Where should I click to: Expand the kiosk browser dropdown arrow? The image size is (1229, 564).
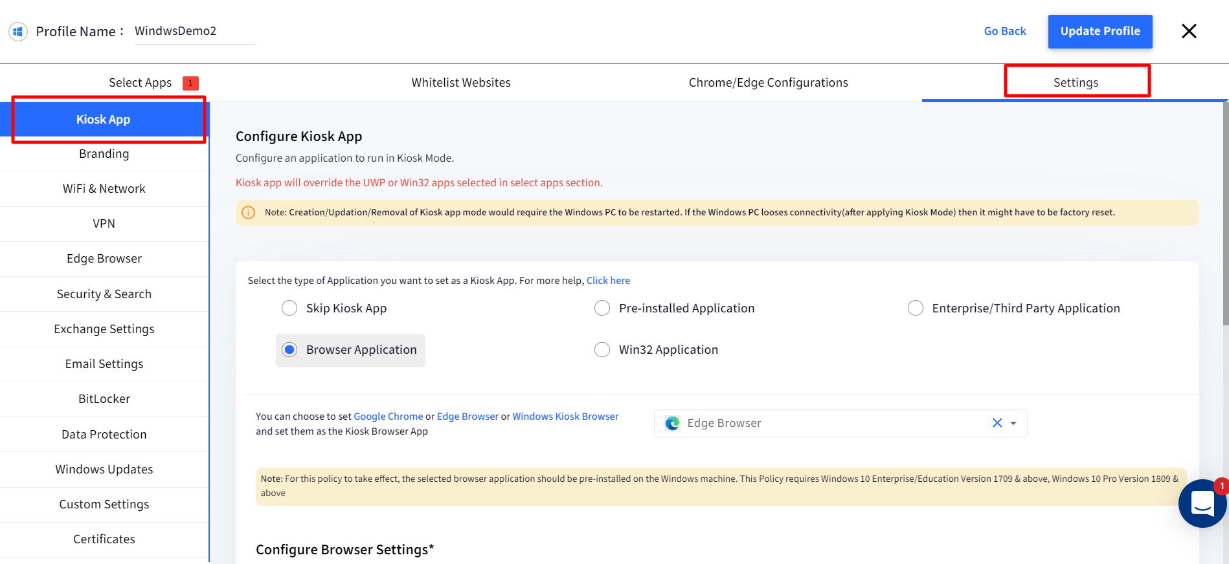[x=1013, y=423]
